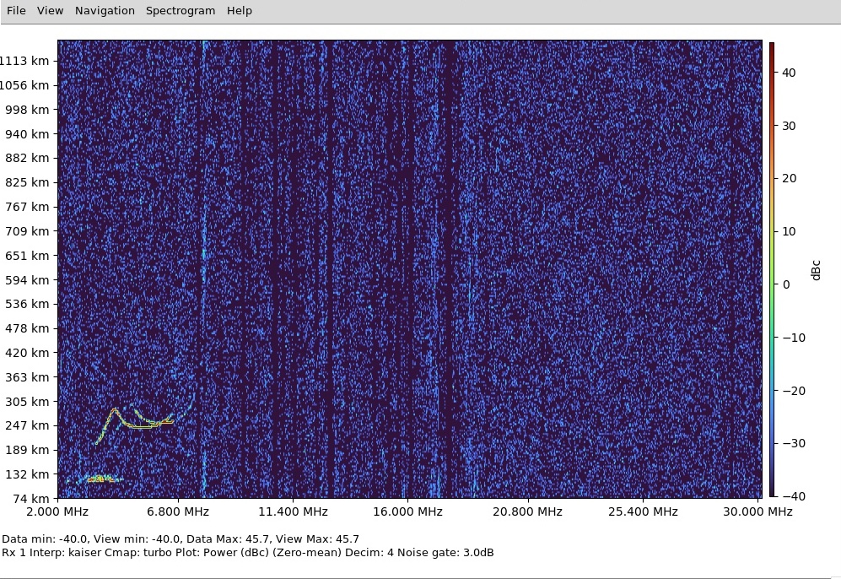The image size is (841, 579).
Task: Click the 882 km range label
Action: point(27,159)
